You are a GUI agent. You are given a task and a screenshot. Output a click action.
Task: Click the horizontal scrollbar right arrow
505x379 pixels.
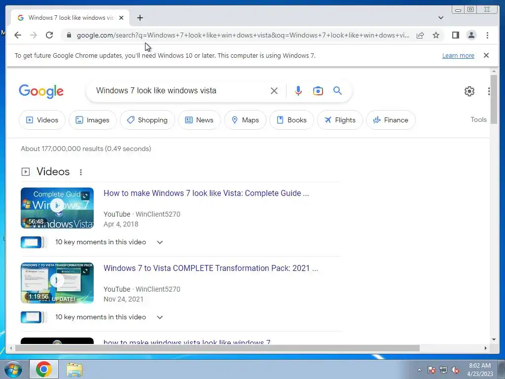tap(486, 348)
